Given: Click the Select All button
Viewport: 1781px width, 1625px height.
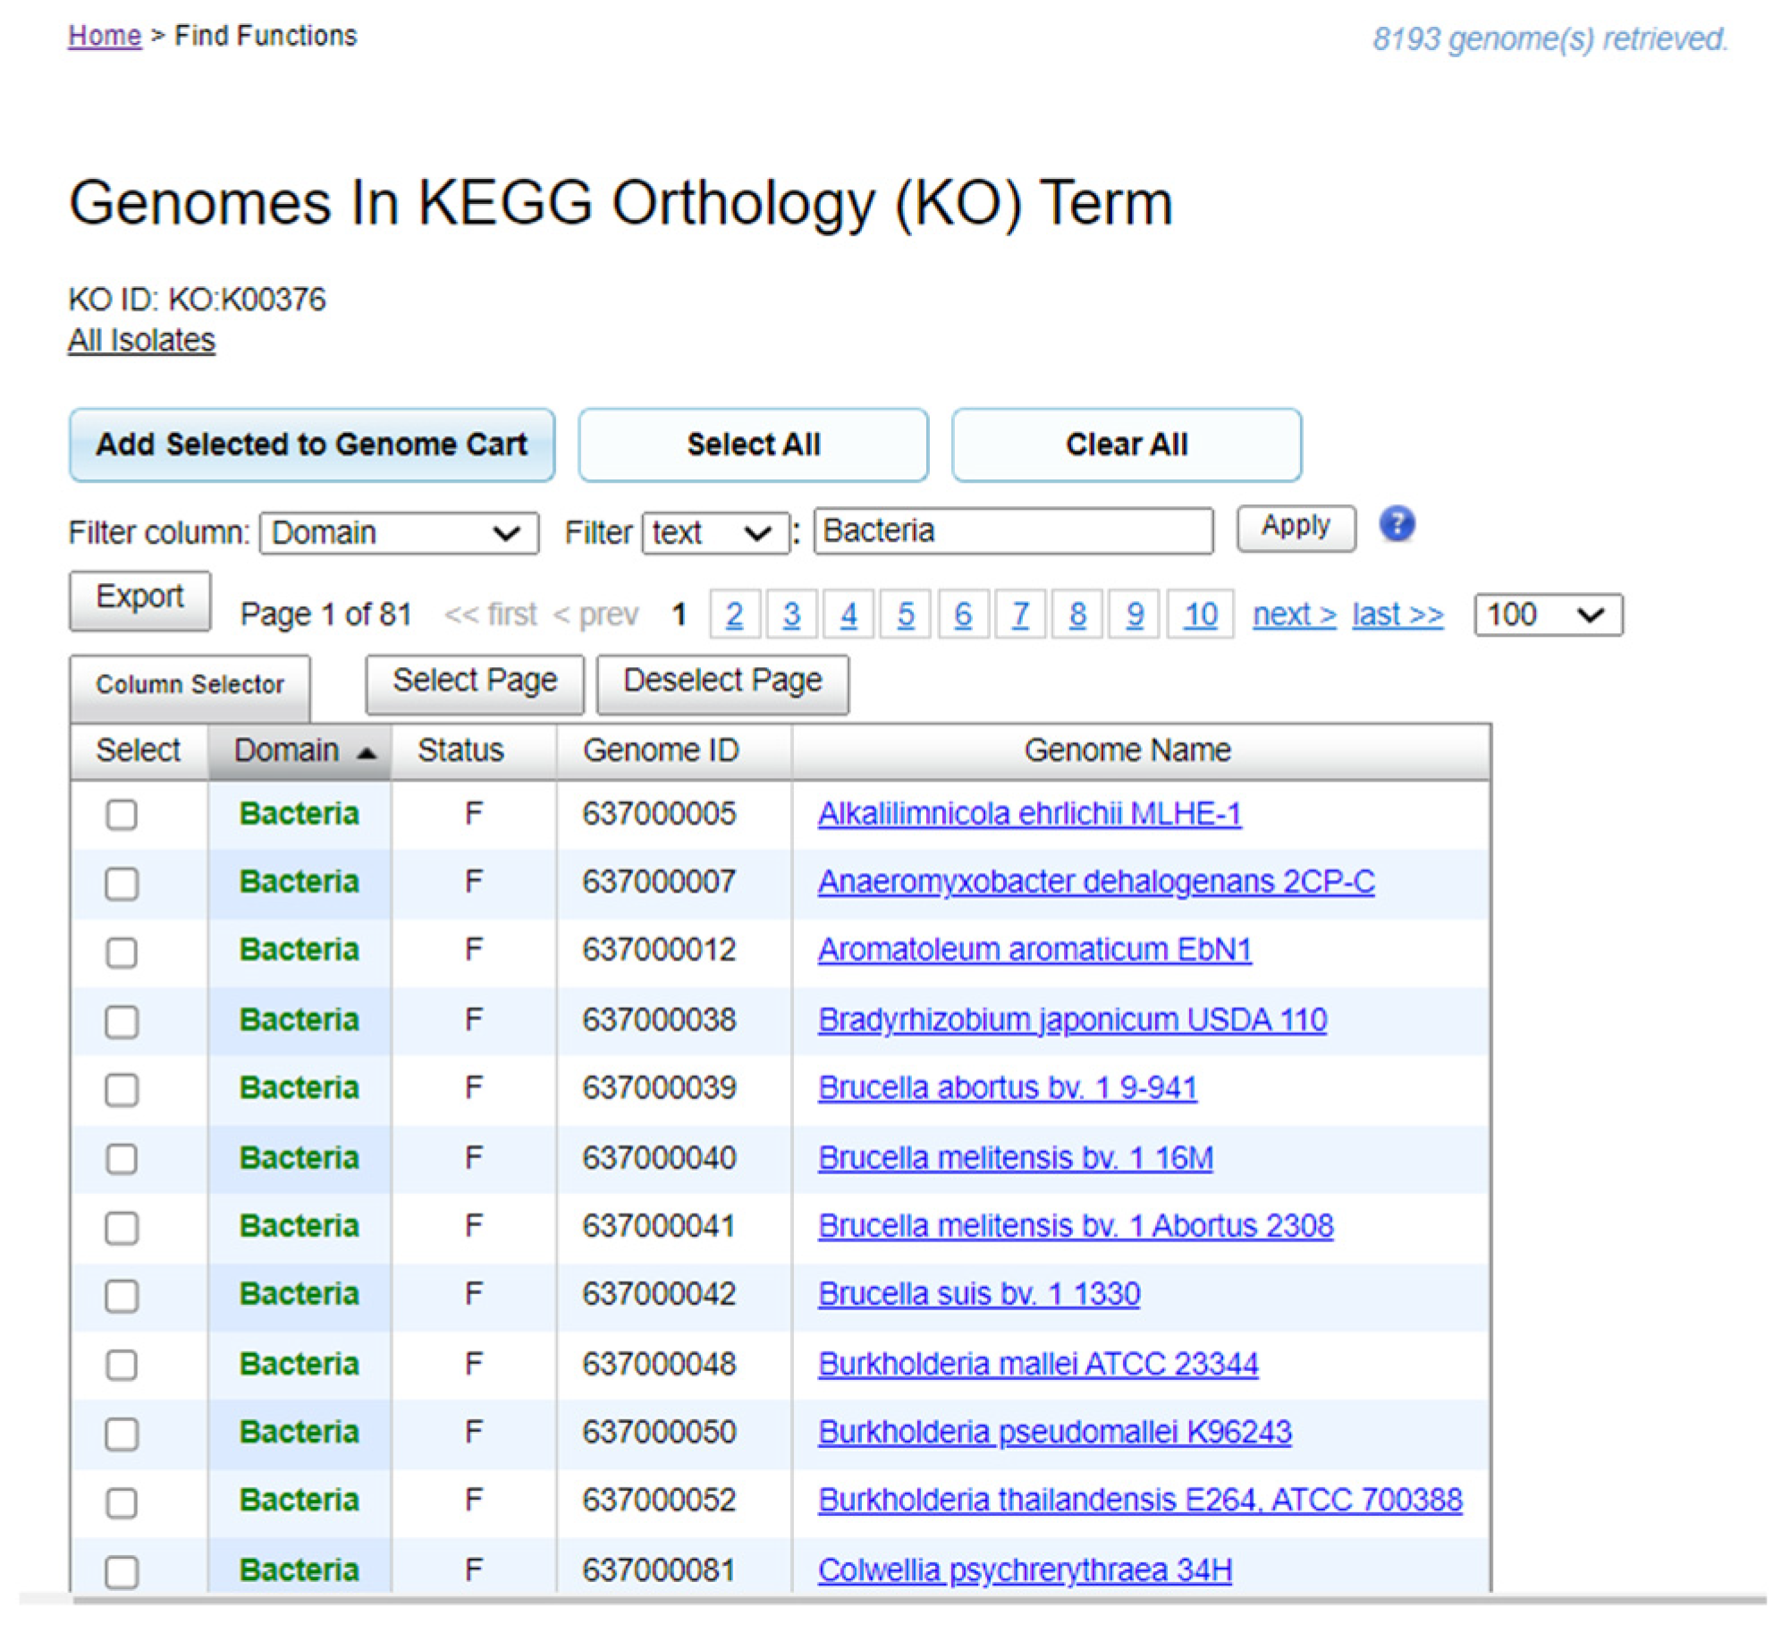Looking at the screenshot, I should [x=753, y=444].
